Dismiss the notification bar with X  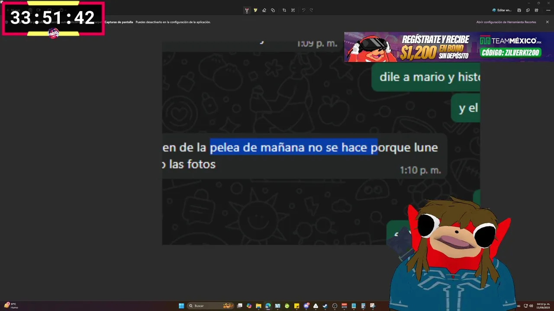pyautogui.click(x=547, y=22)
